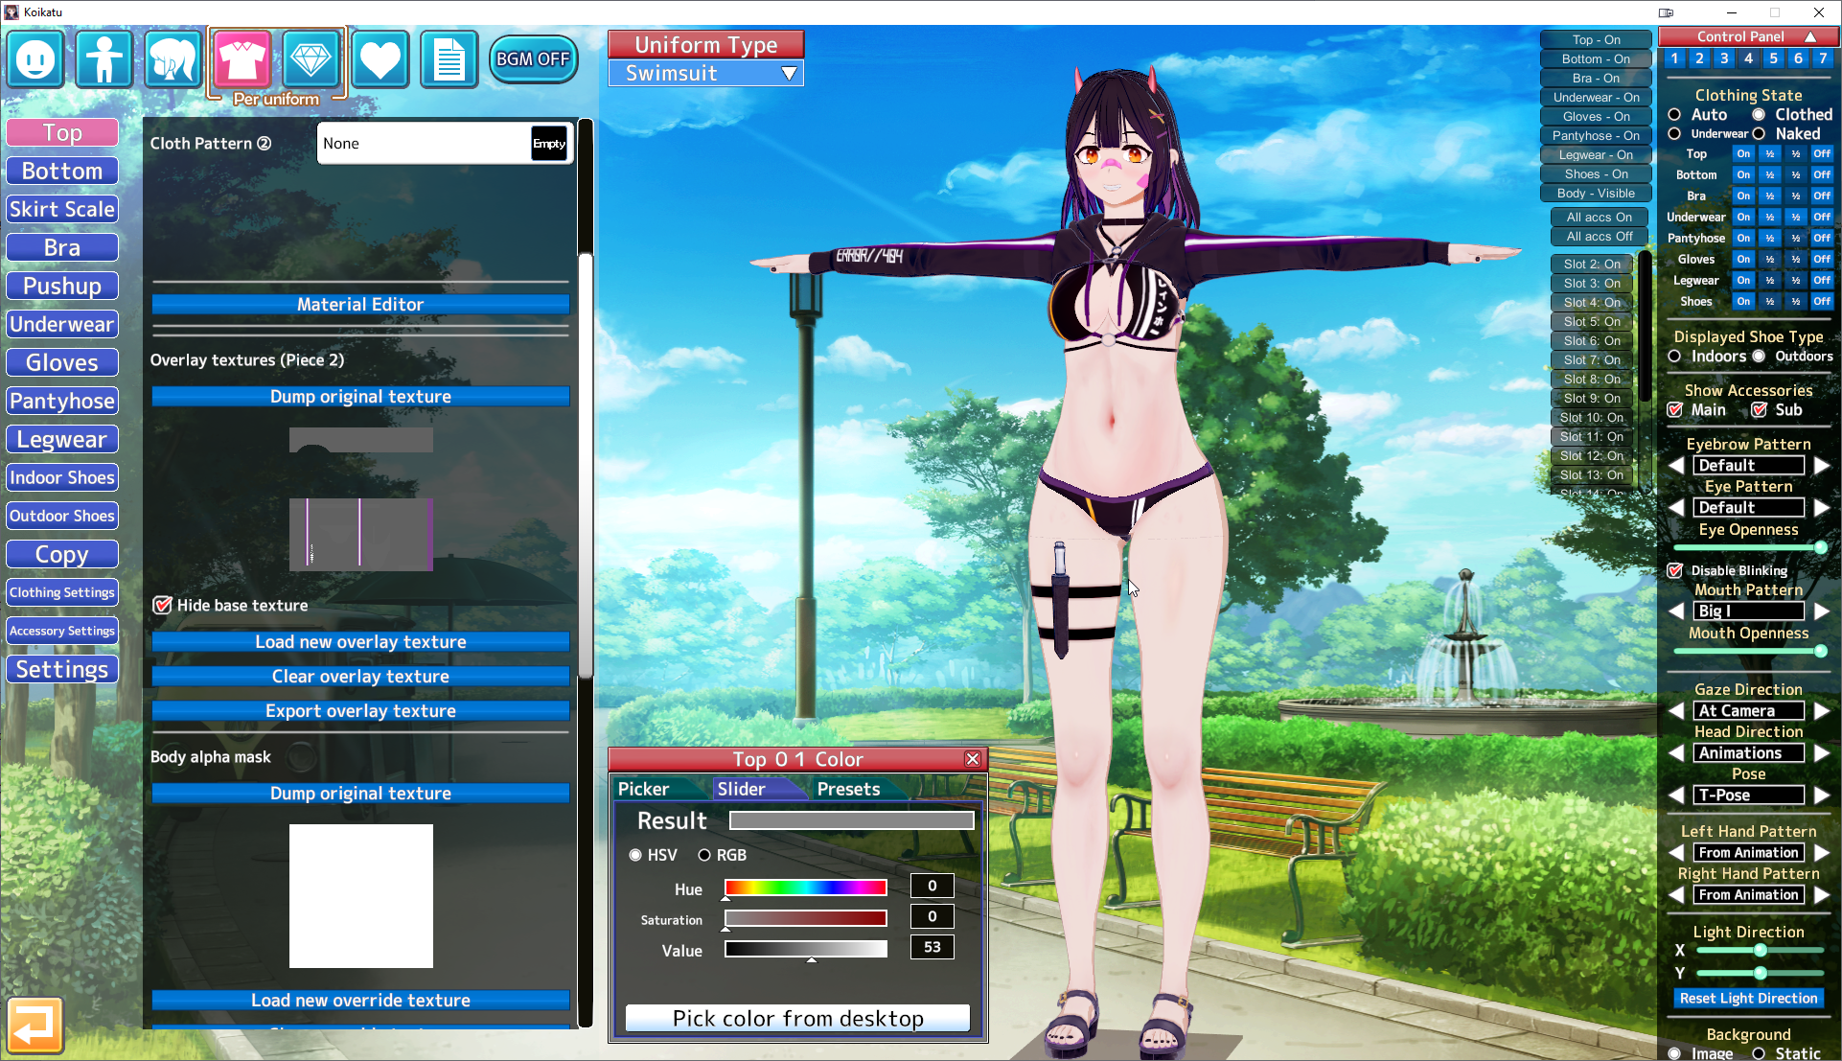Click next arrow for Pose

pyautogui.click(x=1822, y=796)
